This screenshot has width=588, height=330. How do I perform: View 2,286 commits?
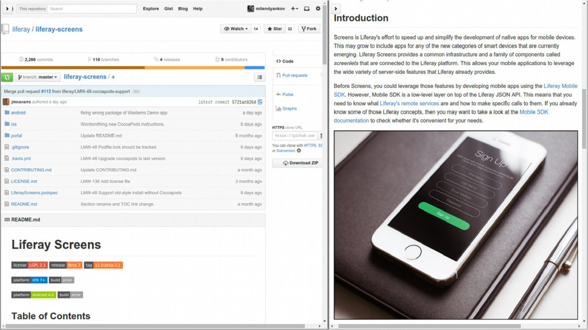pyautogui.click(x=36, y=60)
